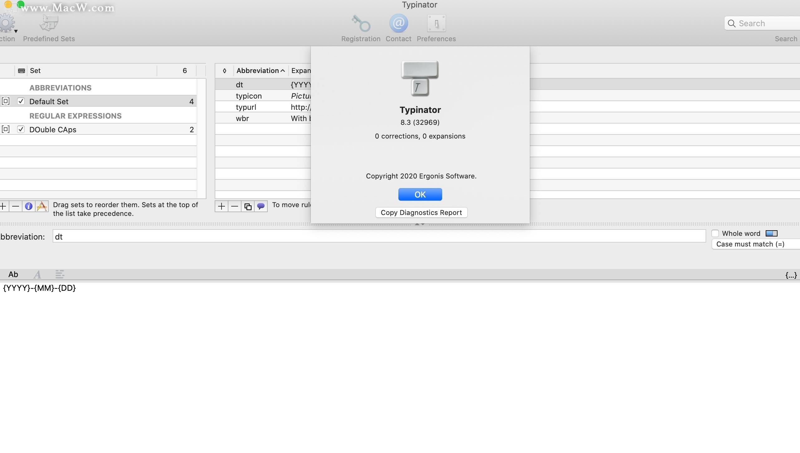This screenshot has height=453, width=800.
Task: Open Preferences from the toolbar
Action: pos(436,23)
